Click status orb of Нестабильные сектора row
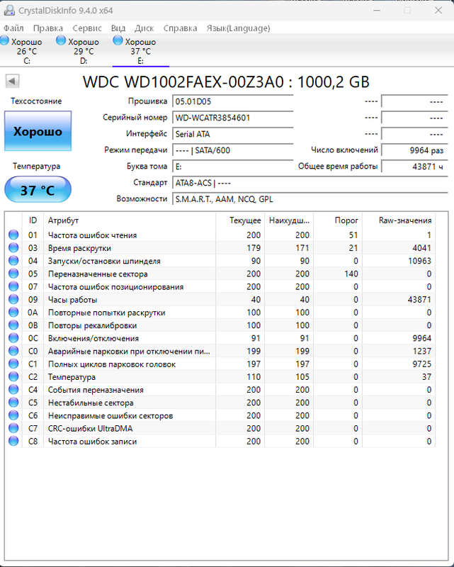This screenshot has height=567, width=454. [13, 403]
